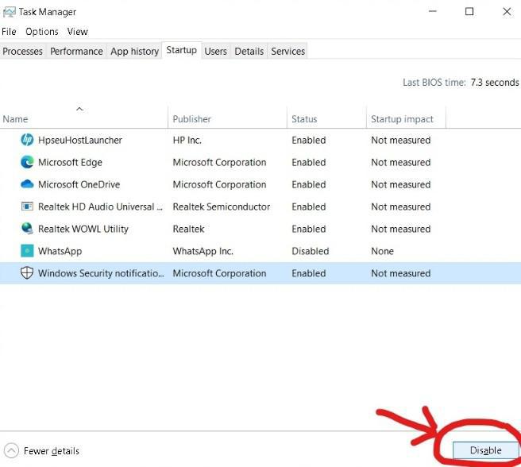Switch to the Performance tab

76,51
